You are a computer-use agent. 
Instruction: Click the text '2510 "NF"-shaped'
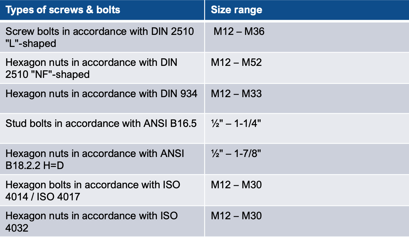point(48,74)
